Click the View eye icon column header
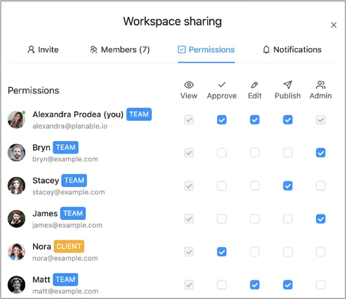The image size is (346, 299). point(189,85)
